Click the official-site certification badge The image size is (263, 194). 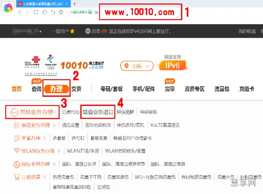click(81, 12)
